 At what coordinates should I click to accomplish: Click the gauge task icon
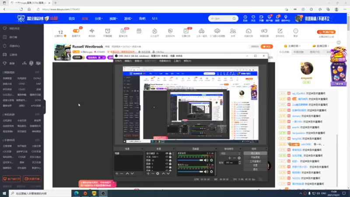point(248,31)
